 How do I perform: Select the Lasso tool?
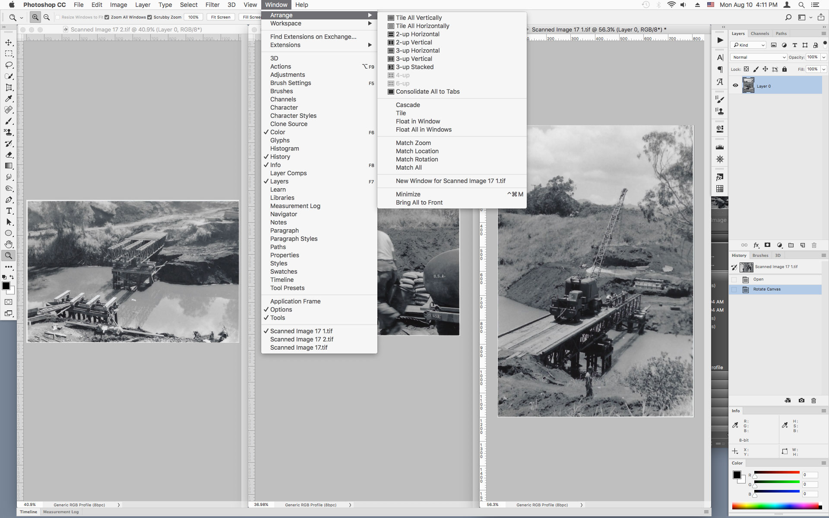point(8,65)
